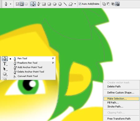Select the Ellipse shape tool
140x121 pixels.
pos(55,4)
